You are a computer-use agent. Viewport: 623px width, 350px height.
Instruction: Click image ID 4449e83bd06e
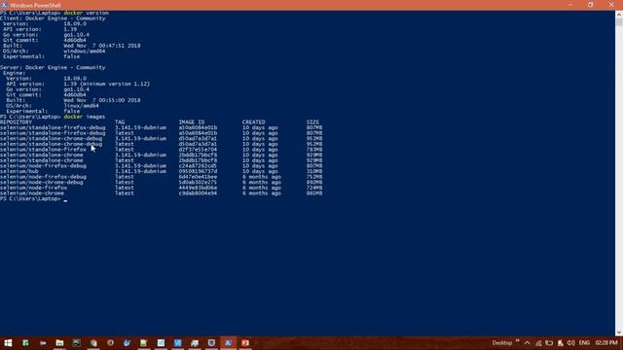coord(198,188)
